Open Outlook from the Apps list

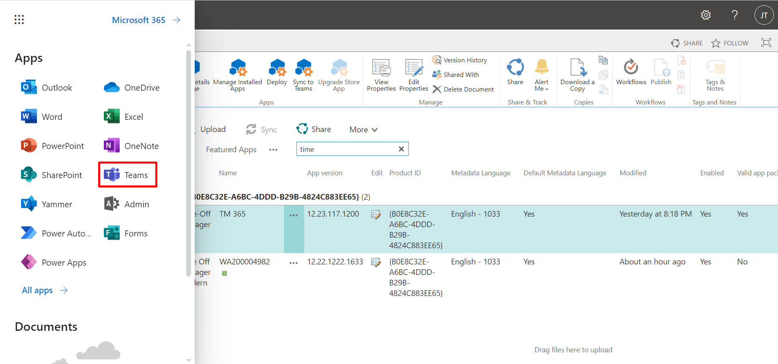[46, 87]
